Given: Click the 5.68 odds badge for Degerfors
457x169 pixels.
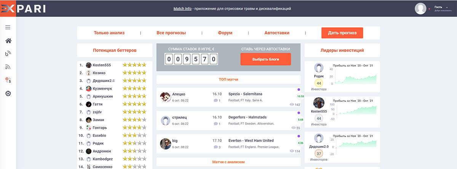Looking at the screenshot, I should [300, 120].
